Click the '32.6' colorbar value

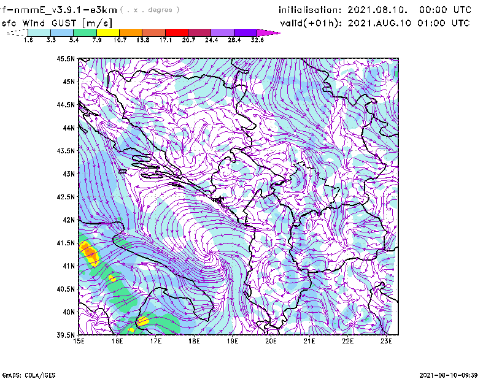[257, 40]
